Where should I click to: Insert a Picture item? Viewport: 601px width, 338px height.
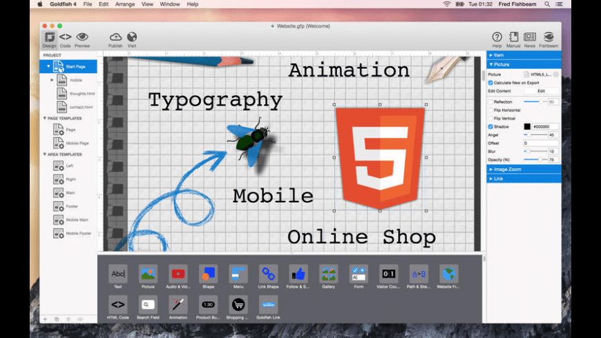click(x=148, y=277)
